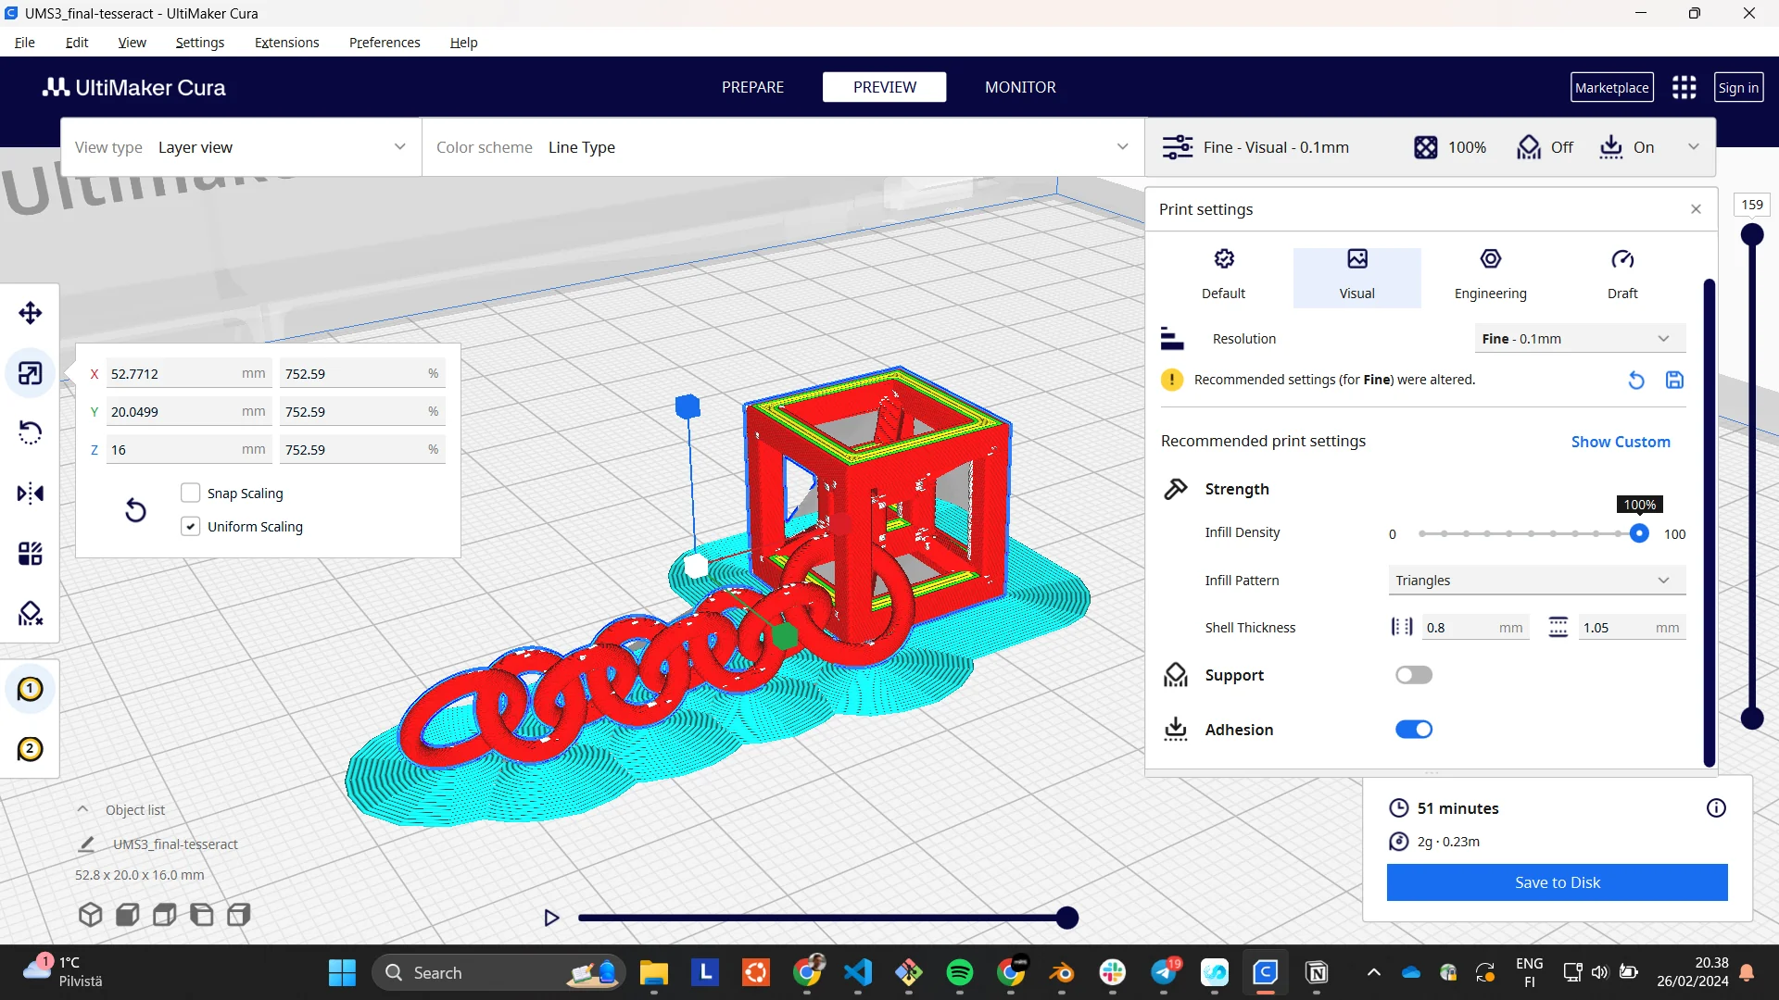This screenshot has width=1779, height=1000.
Task: Click the Infill Density slider handle
Action: pyautogui.click(x=1639, y=533)
